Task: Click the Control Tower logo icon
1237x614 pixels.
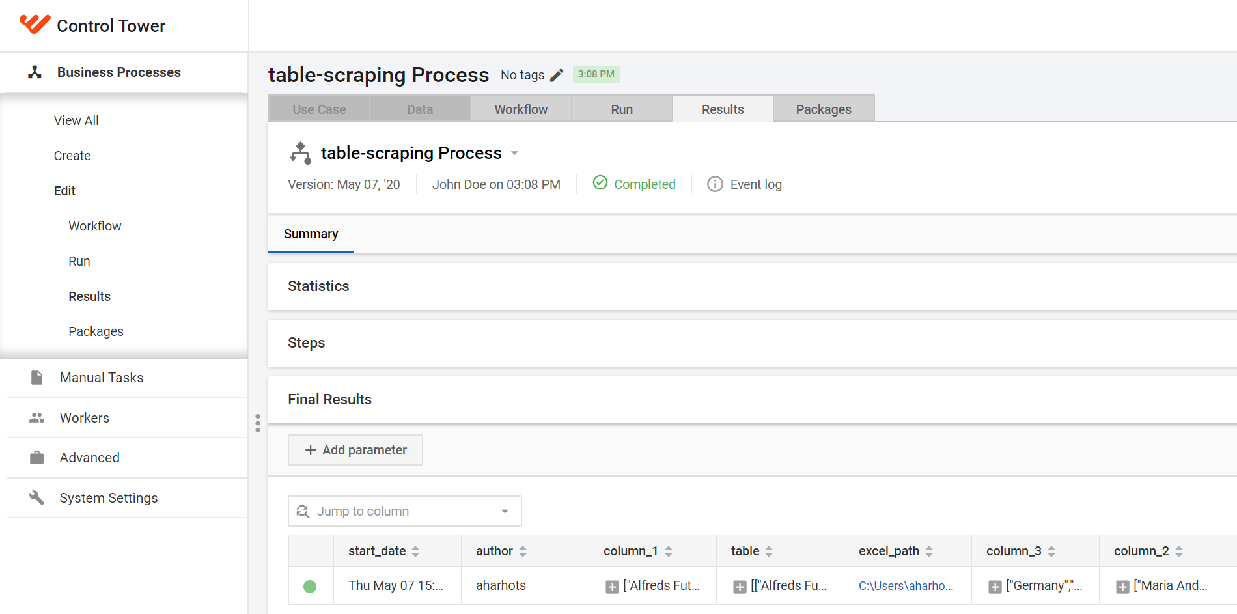Action: pyautogui.click(x=35, y=25)
